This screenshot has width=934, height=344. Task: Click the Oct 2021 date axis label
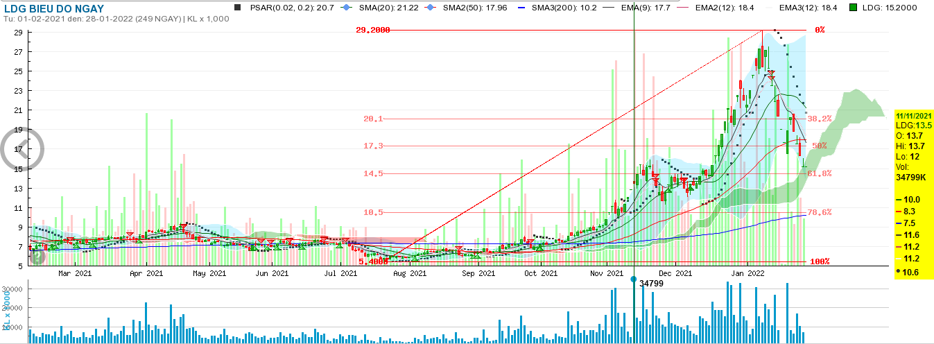(x=541, y=273)
